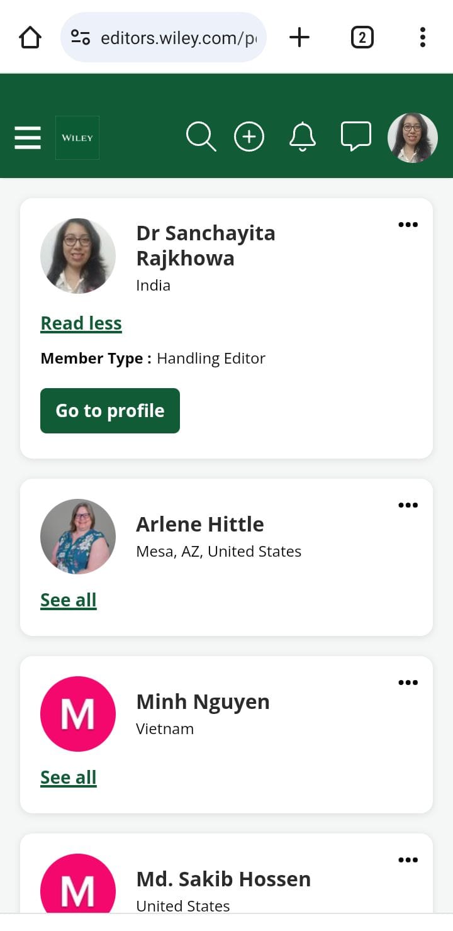
Task: Open the user profile avatar in header
Action: [412, 138]
